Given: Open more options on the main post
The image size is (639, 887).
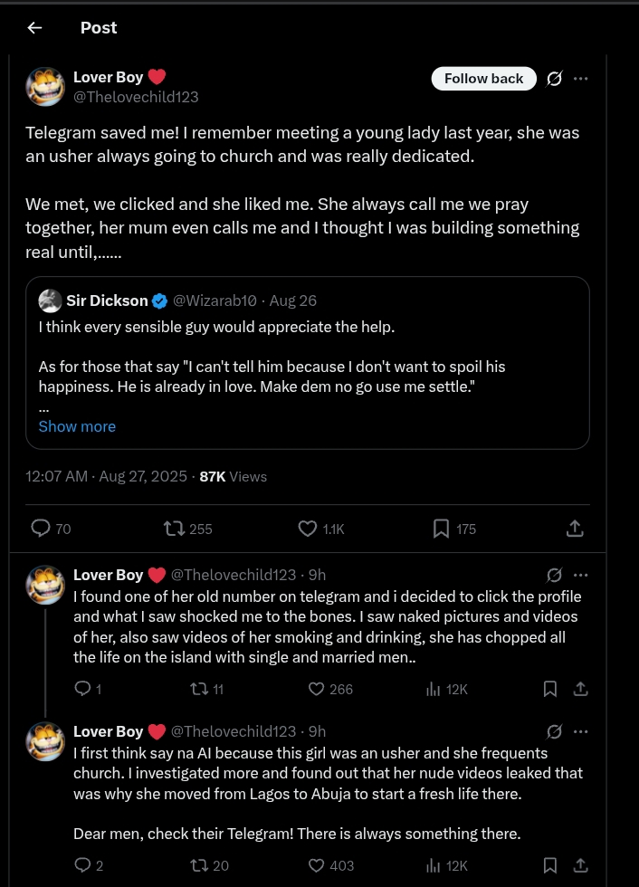Looking at the screenshot, I should tap(581, 79).
